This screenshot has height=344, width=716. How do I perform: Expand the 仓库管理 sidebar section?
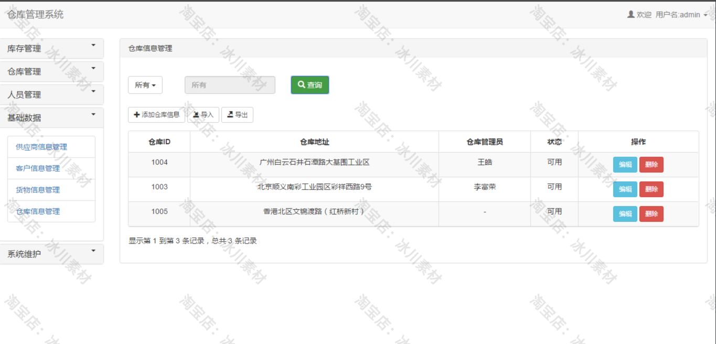click(51, 71)
